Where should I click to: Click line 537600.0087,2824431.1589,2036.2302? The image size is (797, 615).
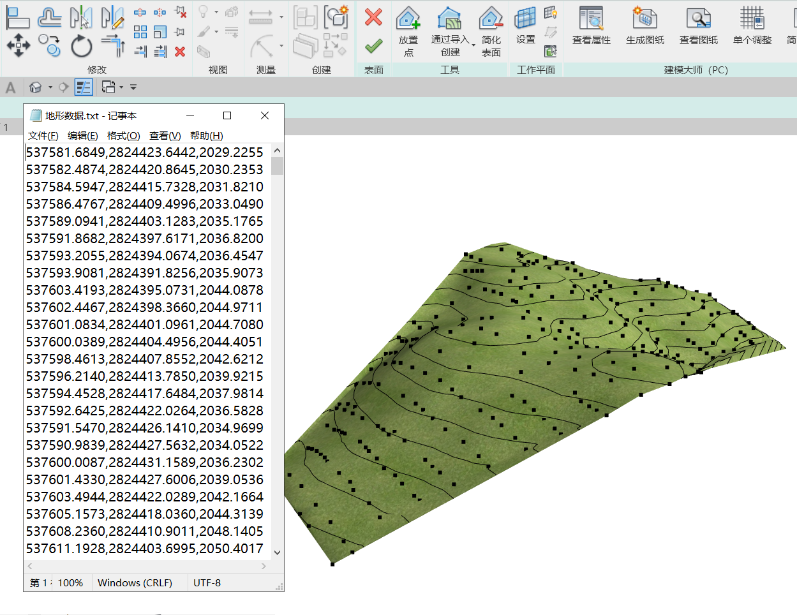[145, 463]
